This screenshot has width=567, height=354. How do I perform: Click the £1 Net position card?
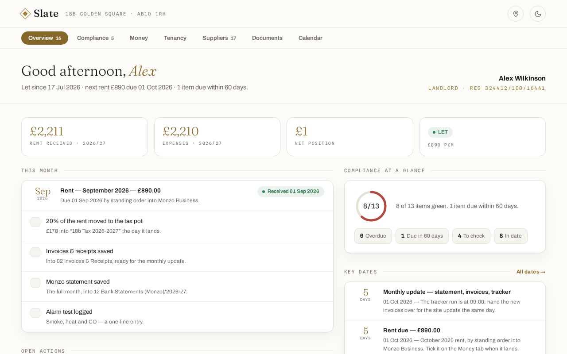tap(350, 137)
